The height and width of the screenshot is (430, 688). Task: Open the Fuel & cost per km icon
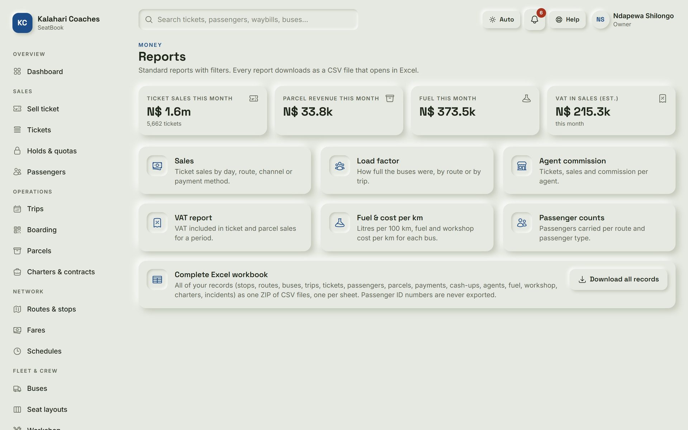pyautogui.click(x=339, y=223)
